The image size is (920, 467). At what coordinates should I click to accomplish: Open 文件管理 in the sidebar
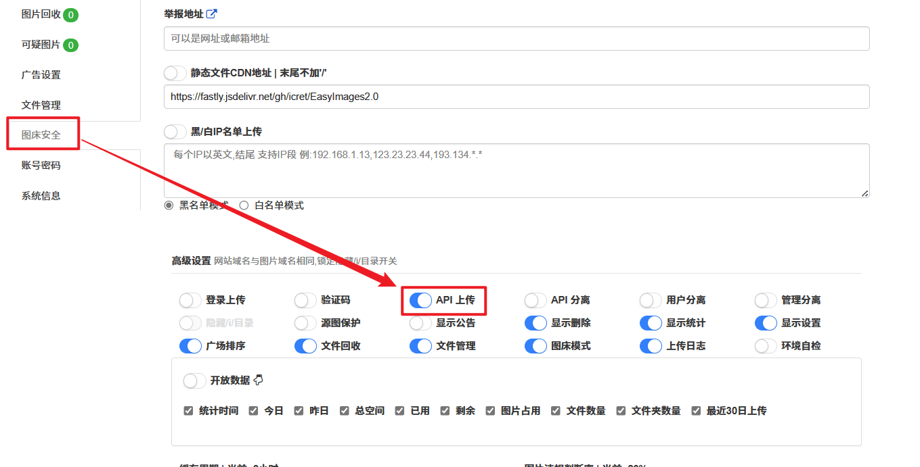click(41, 105)
